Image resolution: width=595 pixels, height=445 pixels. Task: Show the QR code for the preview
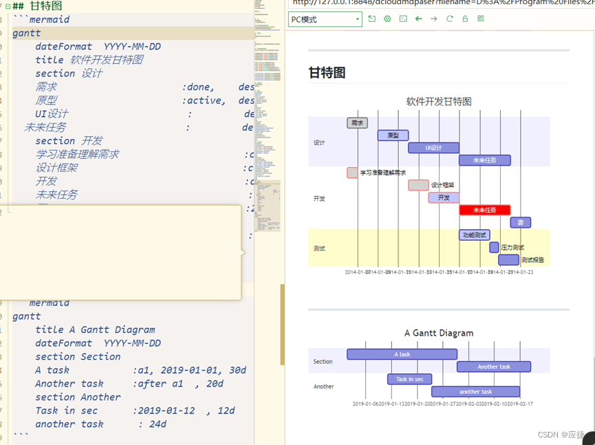481,19
